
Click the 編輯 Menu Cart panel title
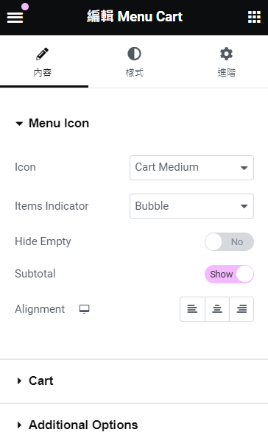tap(135, 16)
